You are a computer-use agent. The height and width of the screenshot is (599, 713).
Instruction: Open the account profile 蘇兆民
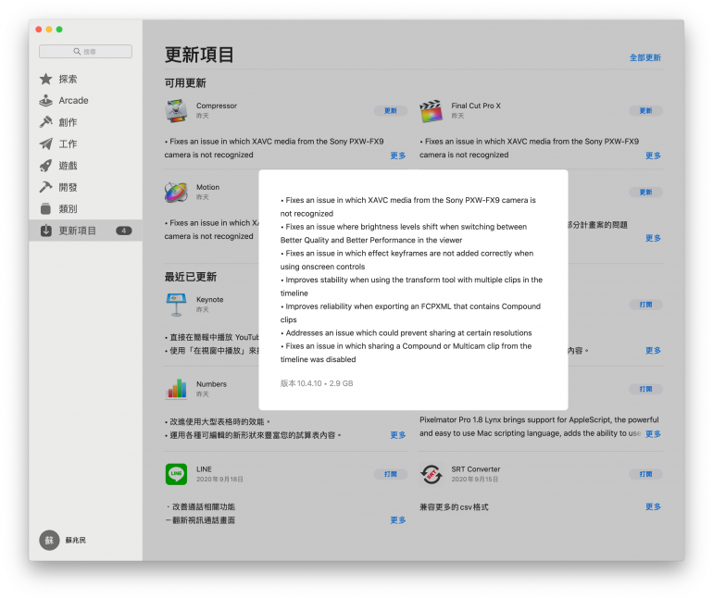click(63, 540)
